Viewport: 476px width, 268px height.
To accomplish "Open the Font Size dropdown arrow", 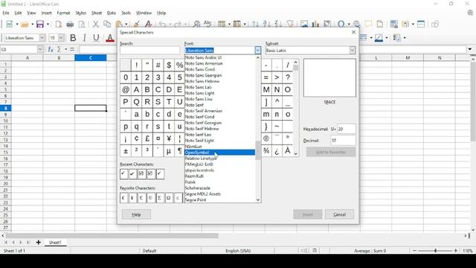I will tap(61, 38).
